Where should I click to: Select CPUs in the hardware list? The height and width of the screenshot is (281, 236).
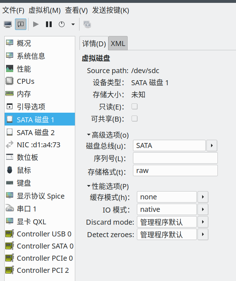click(25, 81)
